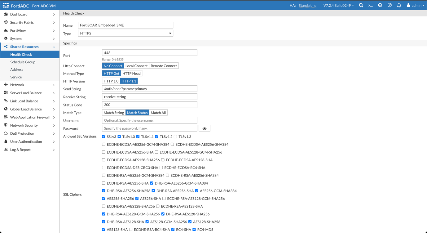This screenshot has height=233, width=427.
Task: Click the FortiADC grid logo icon
Action: pos(5,5)
